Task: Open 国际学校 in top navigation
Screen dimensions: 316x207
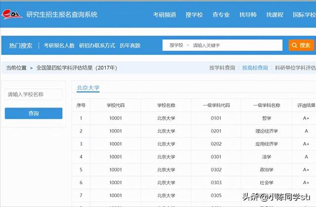Action: [304, 15]
